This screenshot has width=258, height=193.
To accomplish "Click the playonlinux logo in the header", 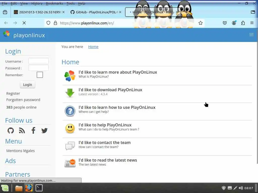I will (x=24, y=35).
